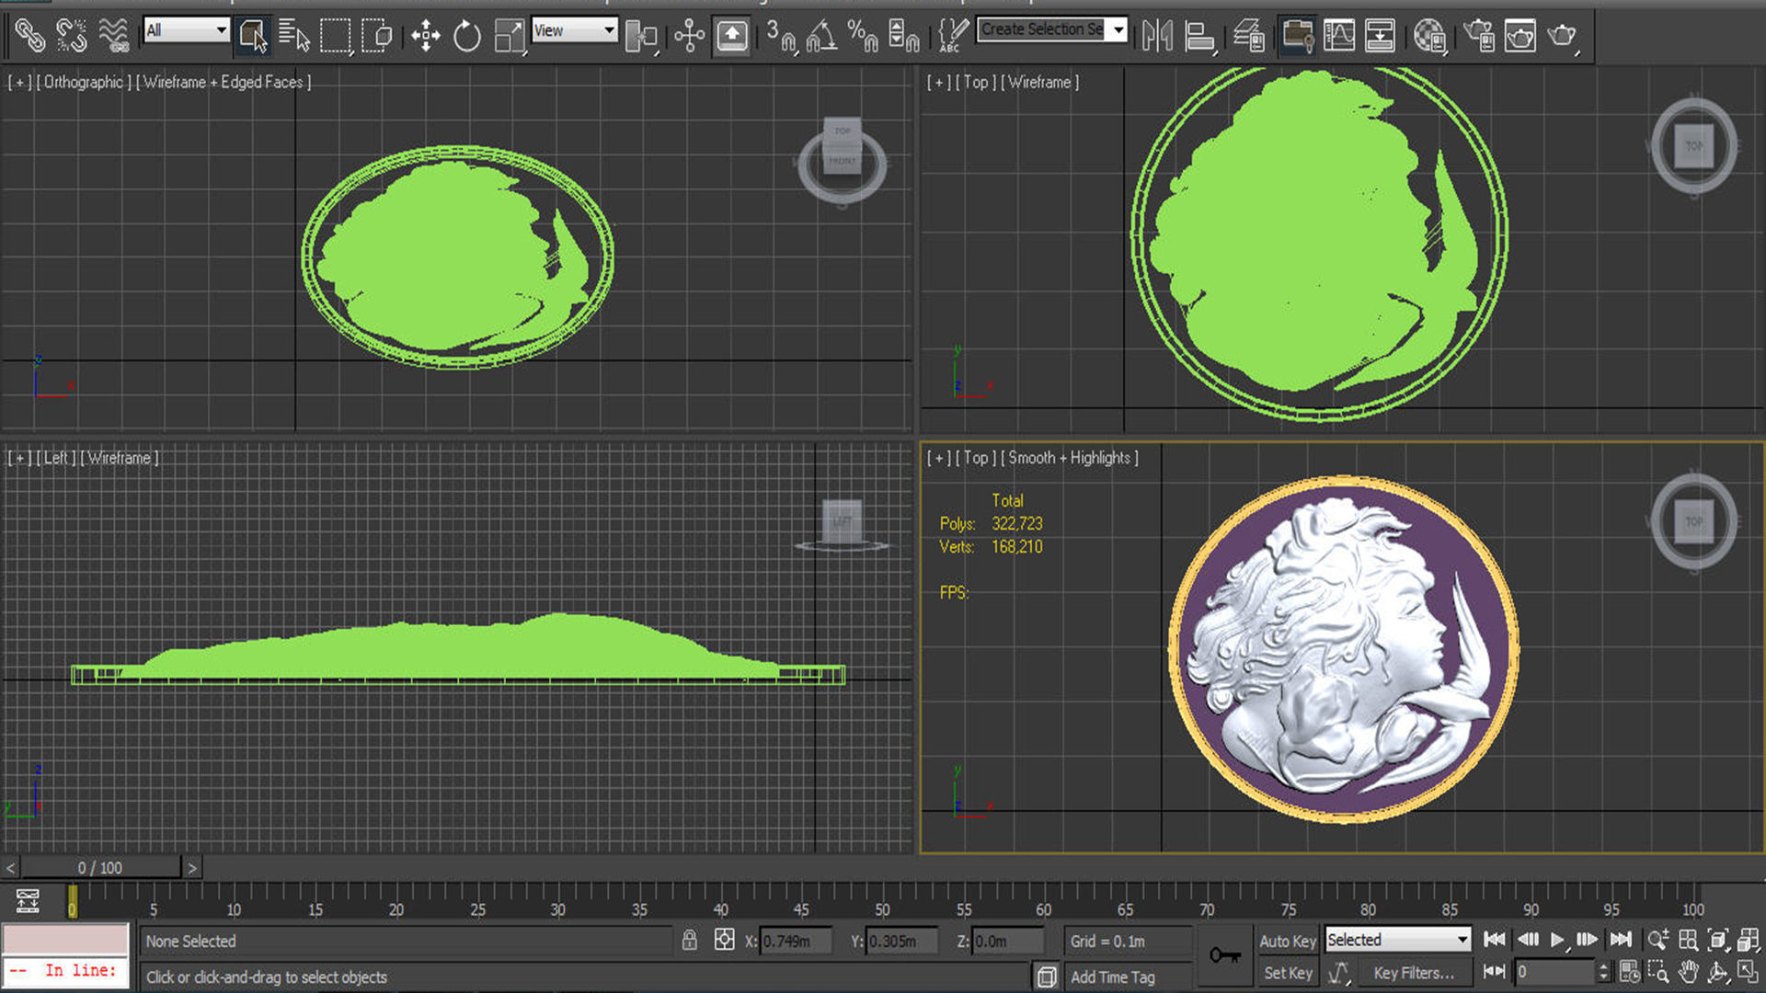
Task: Click the Mirror tool icon
Action: pos(1157,36)
